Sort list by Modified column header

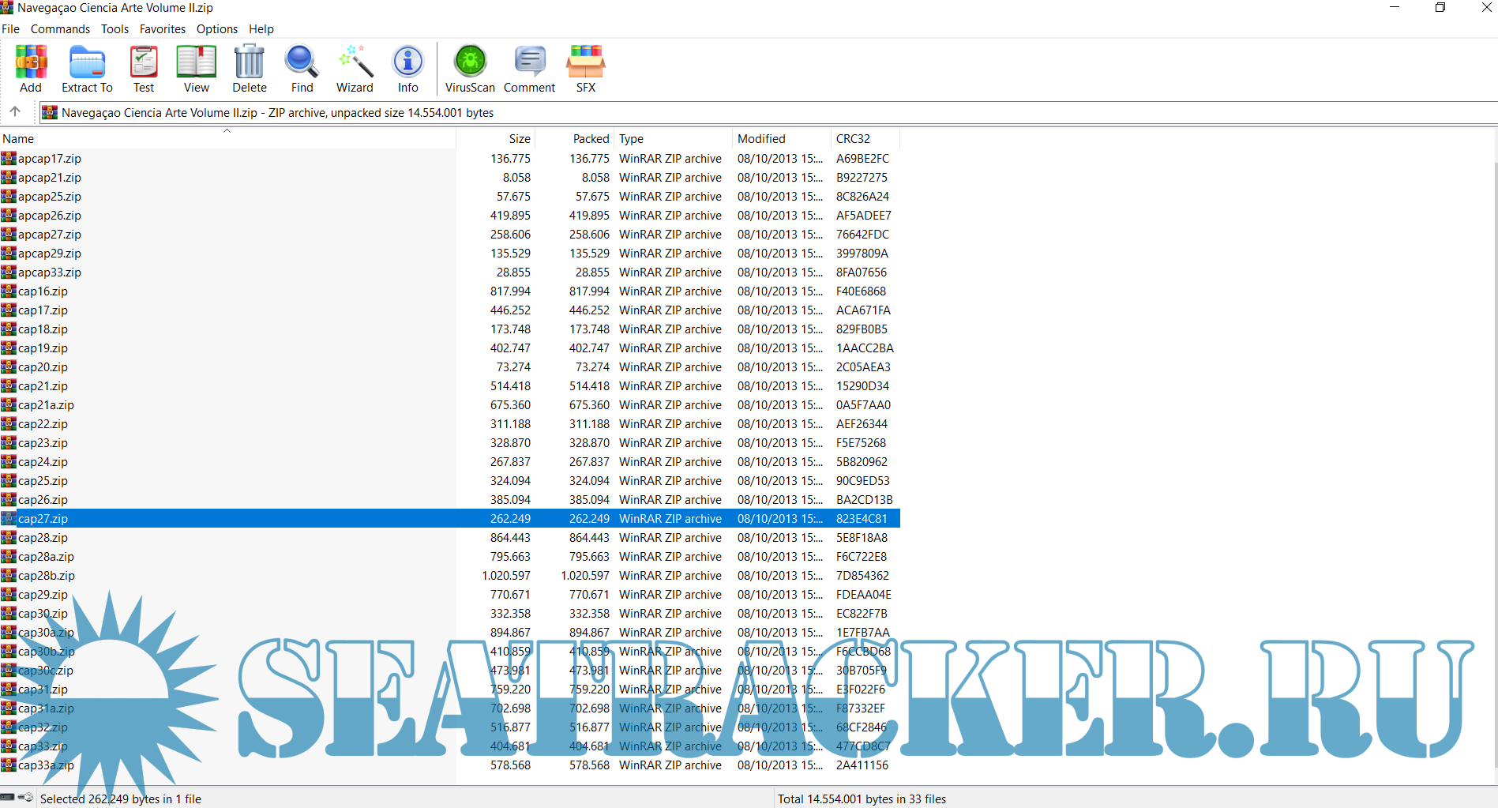click(x=761, y=138)
